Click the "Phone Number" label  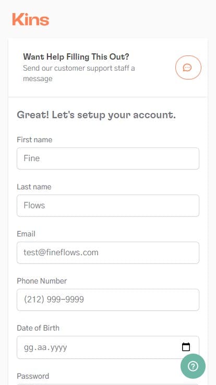coord(42,281)
